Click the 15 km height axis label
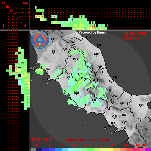151x151 pixels. [x=7, y=7]
